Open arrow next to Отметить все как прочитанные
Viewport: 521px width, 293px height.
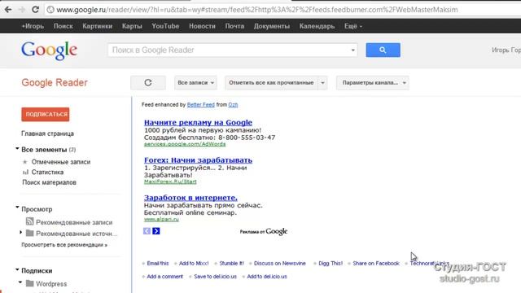[322, 83]
